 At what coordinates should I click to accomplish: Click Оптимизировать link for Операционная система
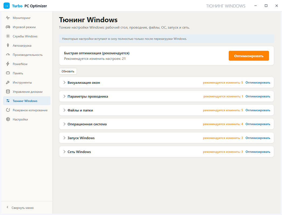pyautogui.click(x=258, y=124)
